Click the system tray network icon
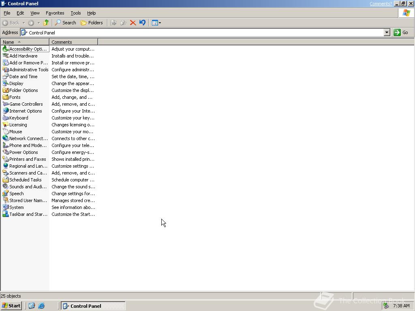Image resolution: width=415 pixels, height=311 pixels. [x=386, y=306]
